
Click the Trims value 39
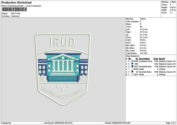141,27
